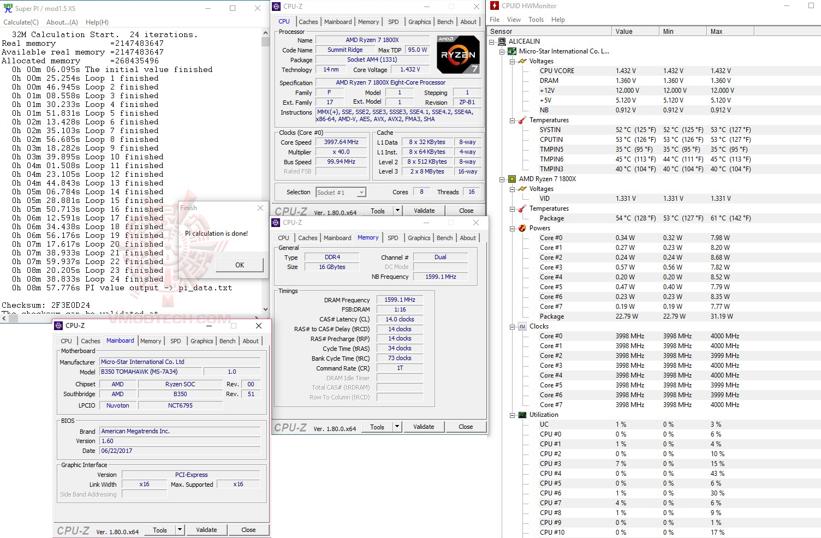821x538 pixels.
Task: Open Calculate(C) menu in Super PI
Action: tap(21, 22)
